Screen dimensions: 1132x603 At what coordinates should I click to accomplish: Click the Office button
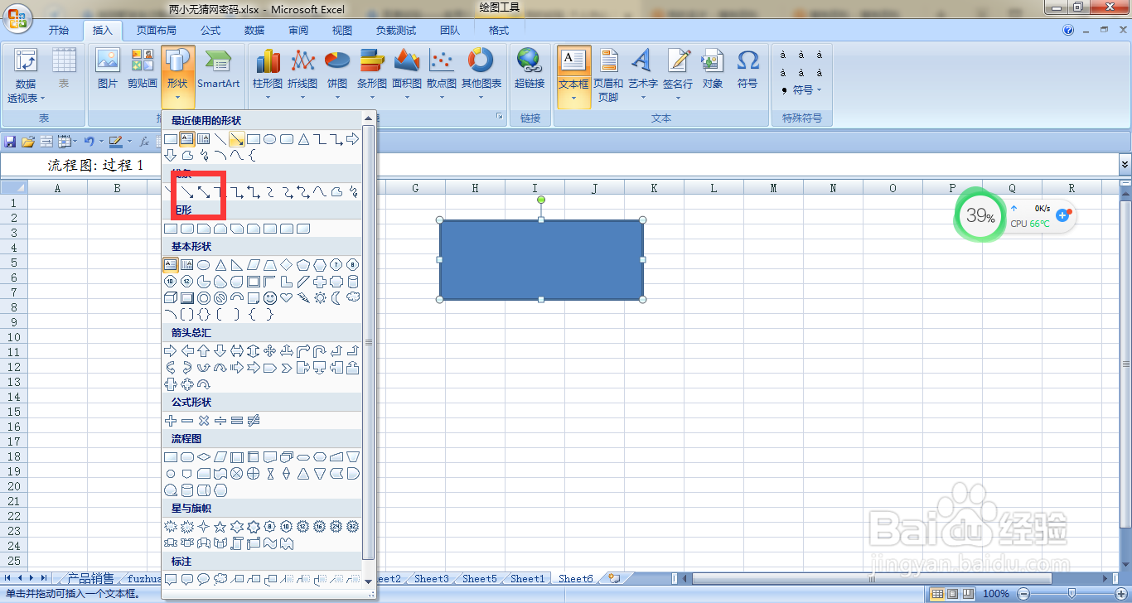(17, 17)
